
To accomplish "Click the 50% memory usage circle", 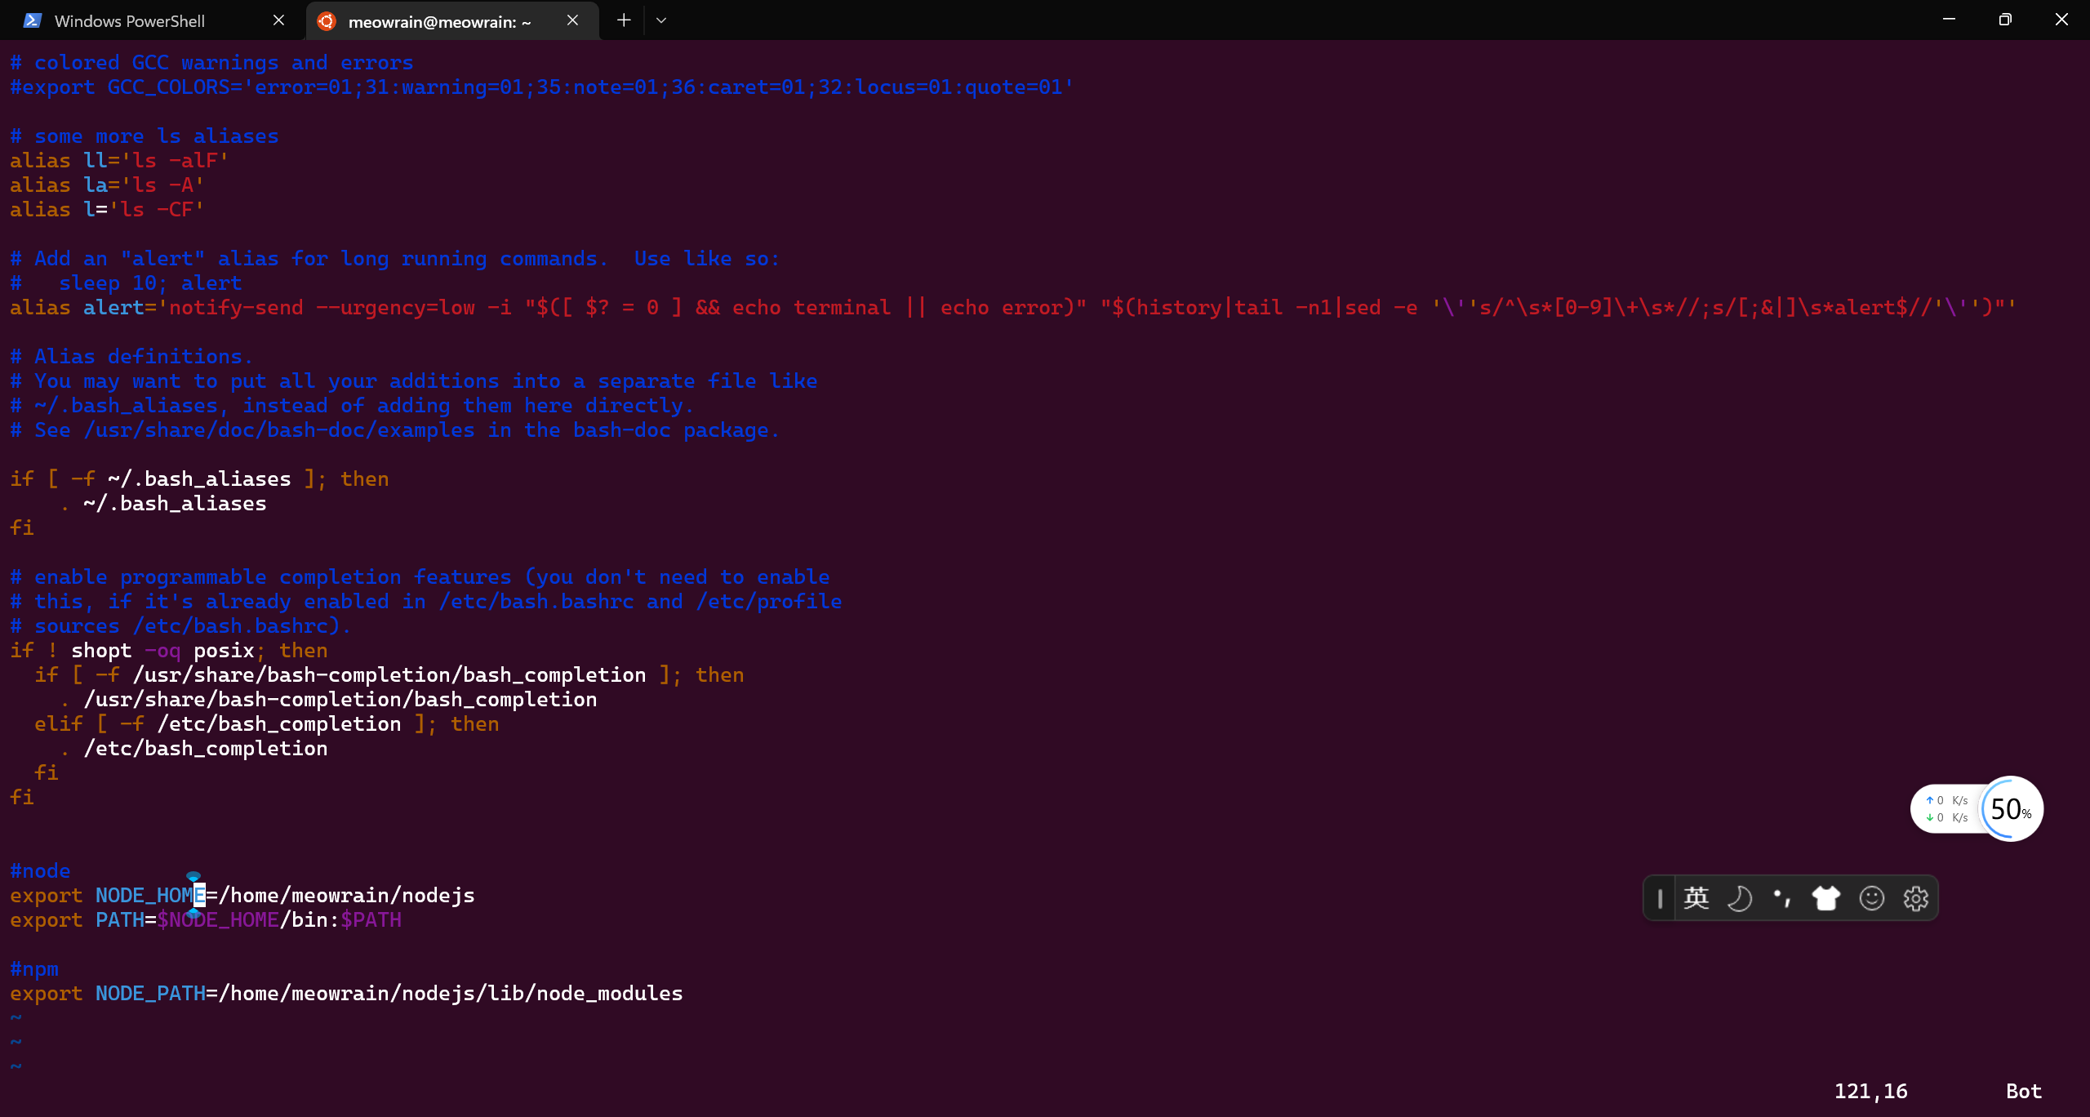I will pos(2011,809).
